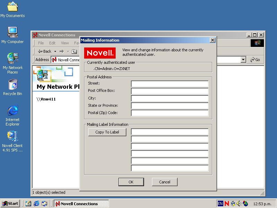The width and height of the screenshot is (277, 208).
Task: Open My Documents desktop icon
Action: [x=12, y=10]
